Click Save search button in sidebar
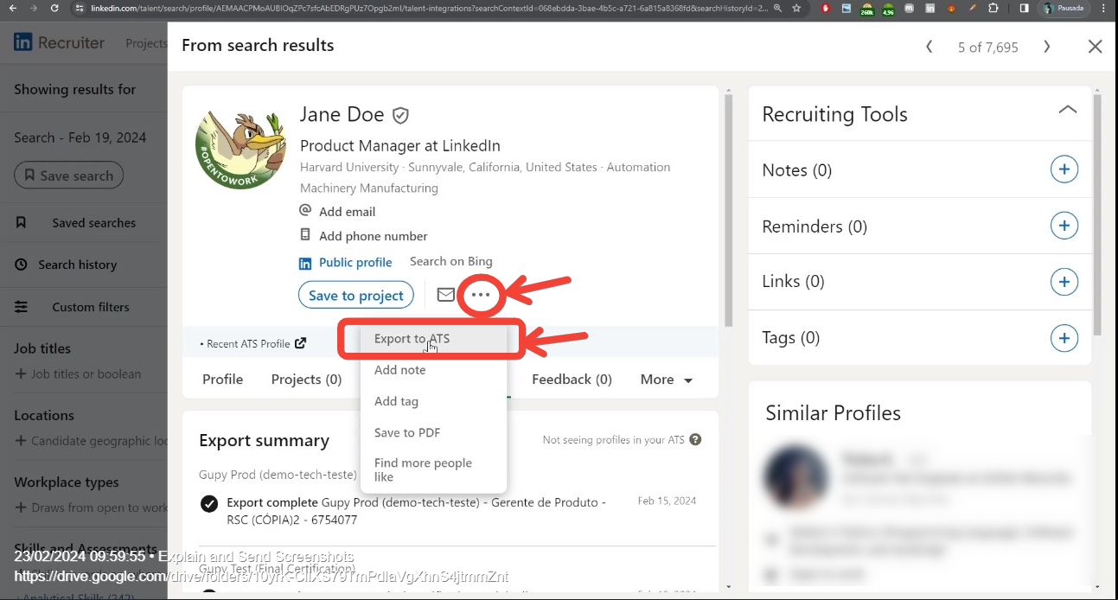The image size is (1118, 600). point(68,176)
